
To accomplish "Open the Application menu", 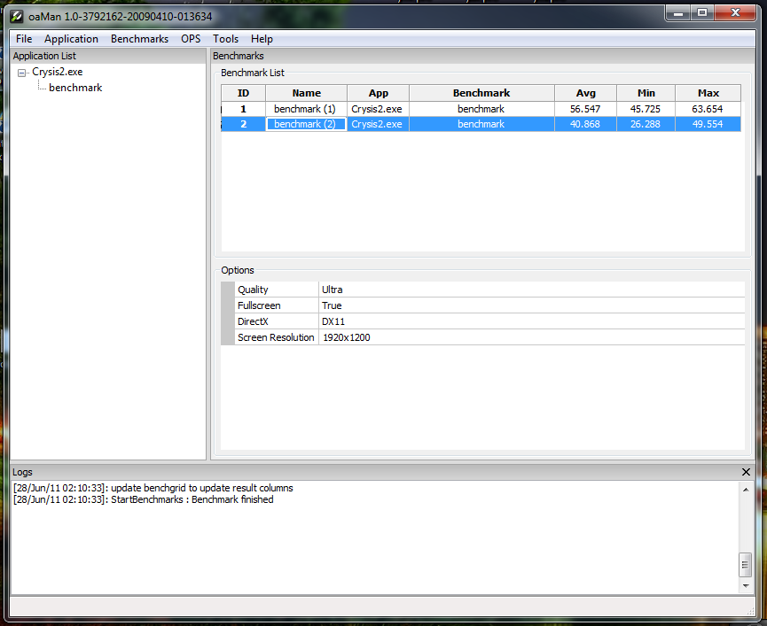I will 71,39.
